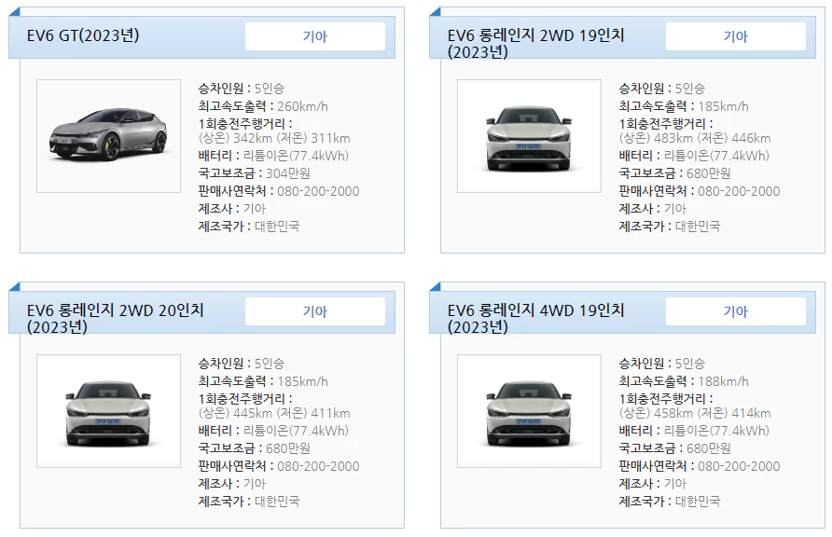The image size is (832, 537).
Task: Click the (상온) 458km (저온) 414km range text
Action: (x=695, y=414)
